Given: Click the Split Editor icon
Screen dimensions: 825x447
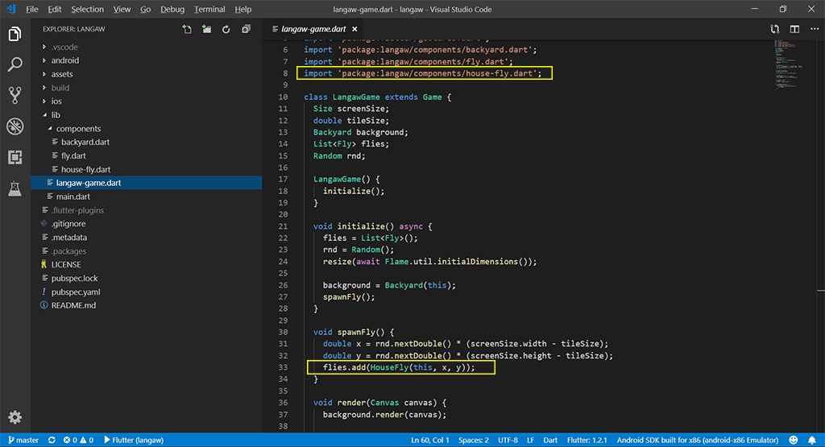Looking at the screenshot, I should (x=794, y=29).
